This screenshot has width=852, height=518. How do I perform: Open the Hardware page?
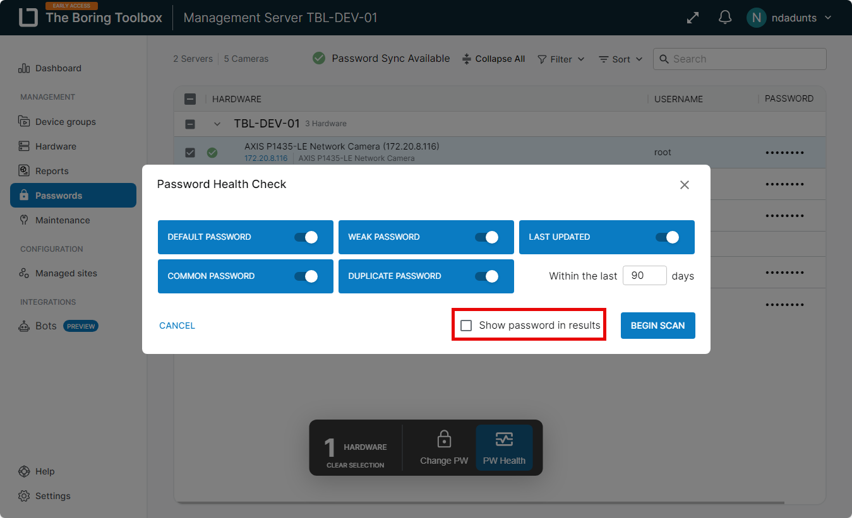tap(56, 146)
